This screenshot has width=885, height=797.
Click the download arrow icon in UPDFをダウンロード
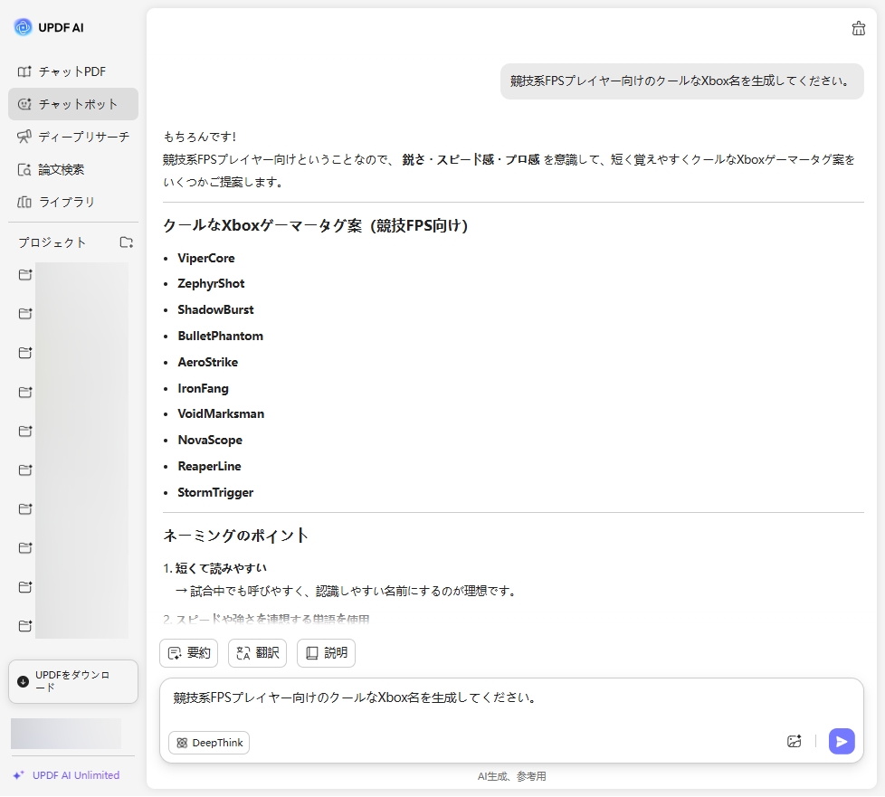(24, 682)
